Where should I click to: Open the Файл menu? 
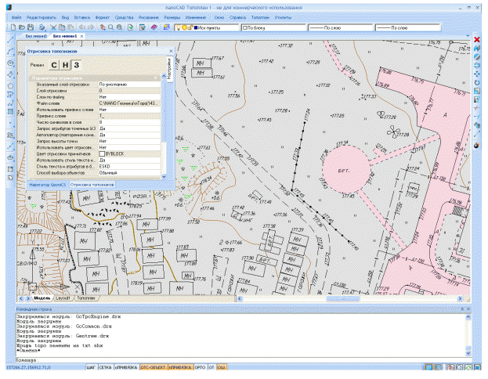tap(16, 18)
